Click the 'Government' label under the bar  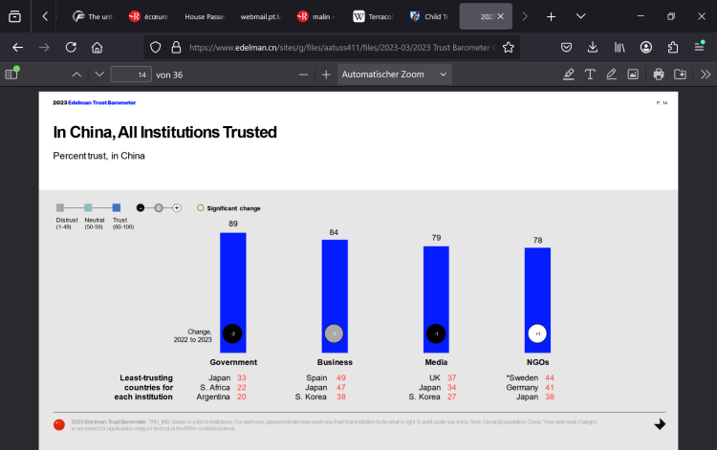tap(233, 362)
